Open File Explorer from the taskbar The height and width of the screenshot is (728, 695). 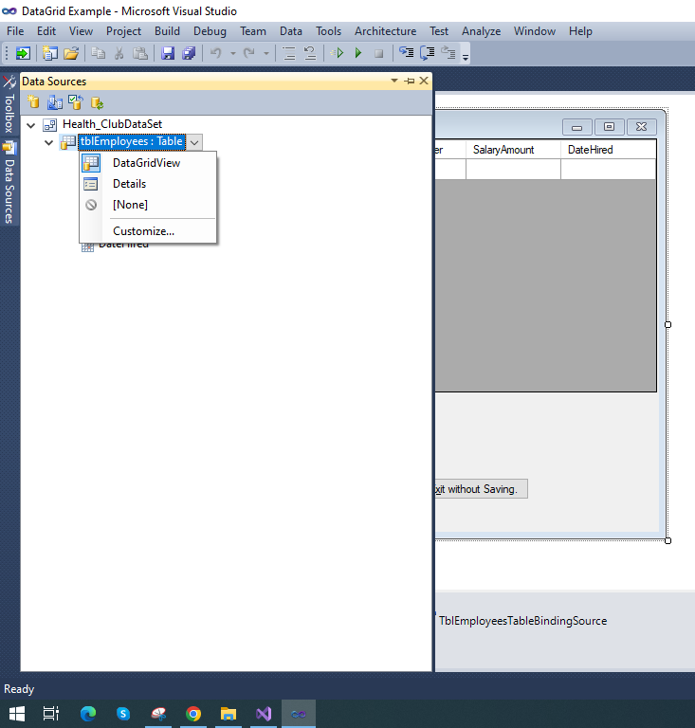[228, 713]
